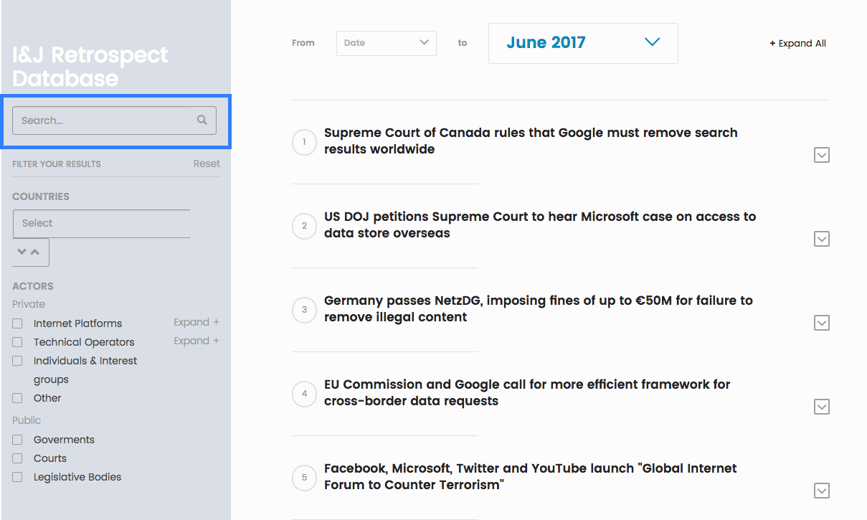867x520 pixels.
Task: Click the Private actors subheading
Action: 29,304
